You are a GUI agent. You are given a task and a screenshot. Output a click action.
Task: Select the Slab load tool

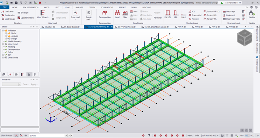tap(125, 14)
